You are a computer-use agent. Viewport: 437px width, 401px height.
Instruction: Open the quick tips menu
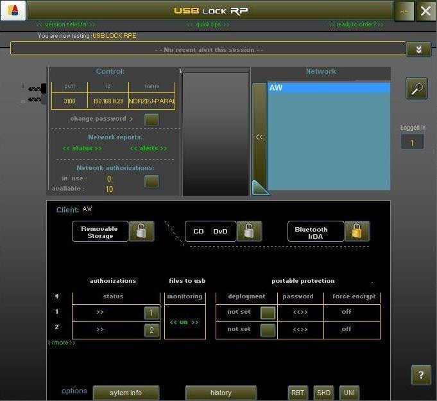208,24
